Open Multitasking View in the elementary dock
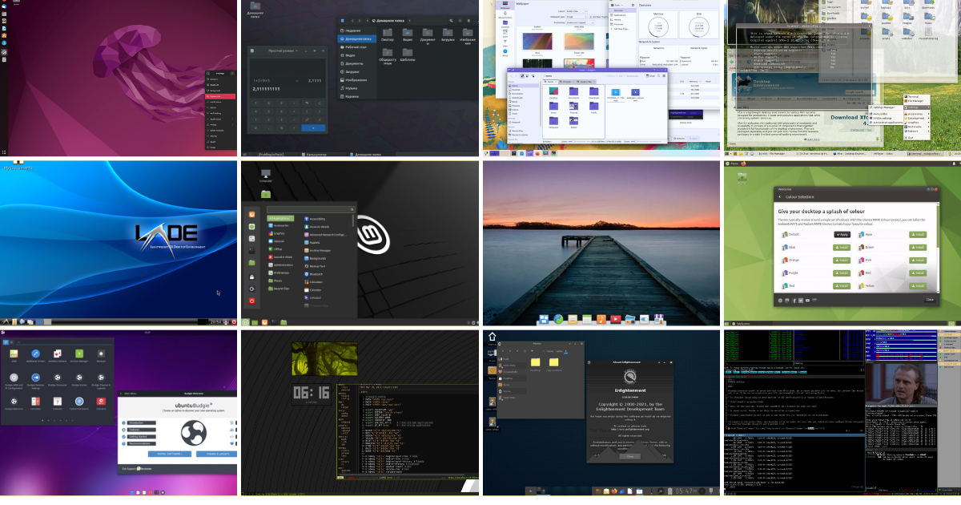Viewport: 961px width, 505px height. tap(544, 319)
